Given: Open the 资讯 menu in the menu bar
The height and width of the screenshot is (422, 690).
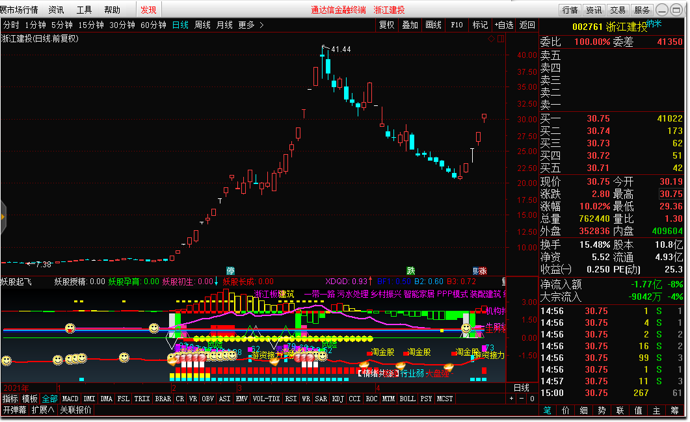Looking at the screenshot, I should pos(56,10).
